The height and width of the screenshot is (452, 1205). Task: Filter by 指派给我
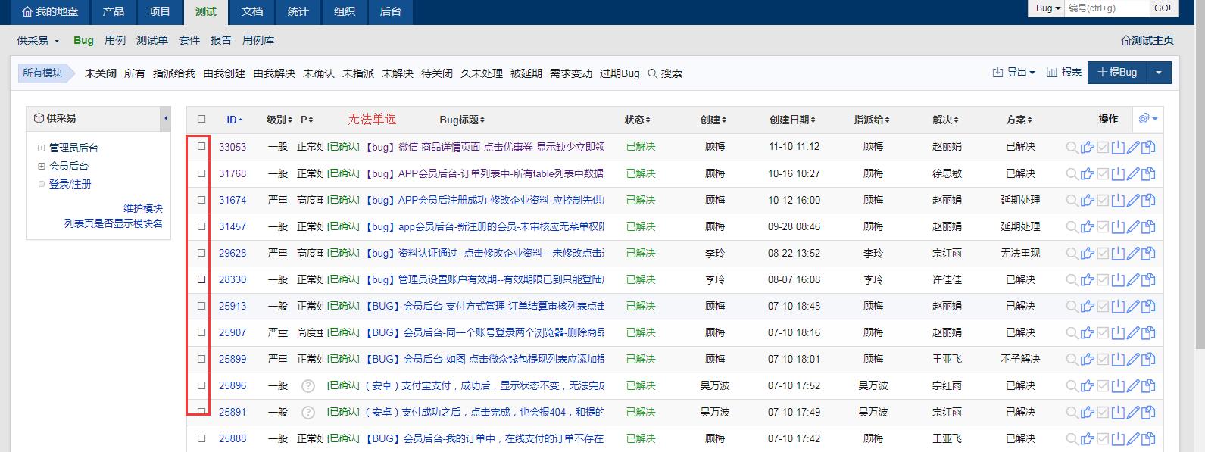174,73
